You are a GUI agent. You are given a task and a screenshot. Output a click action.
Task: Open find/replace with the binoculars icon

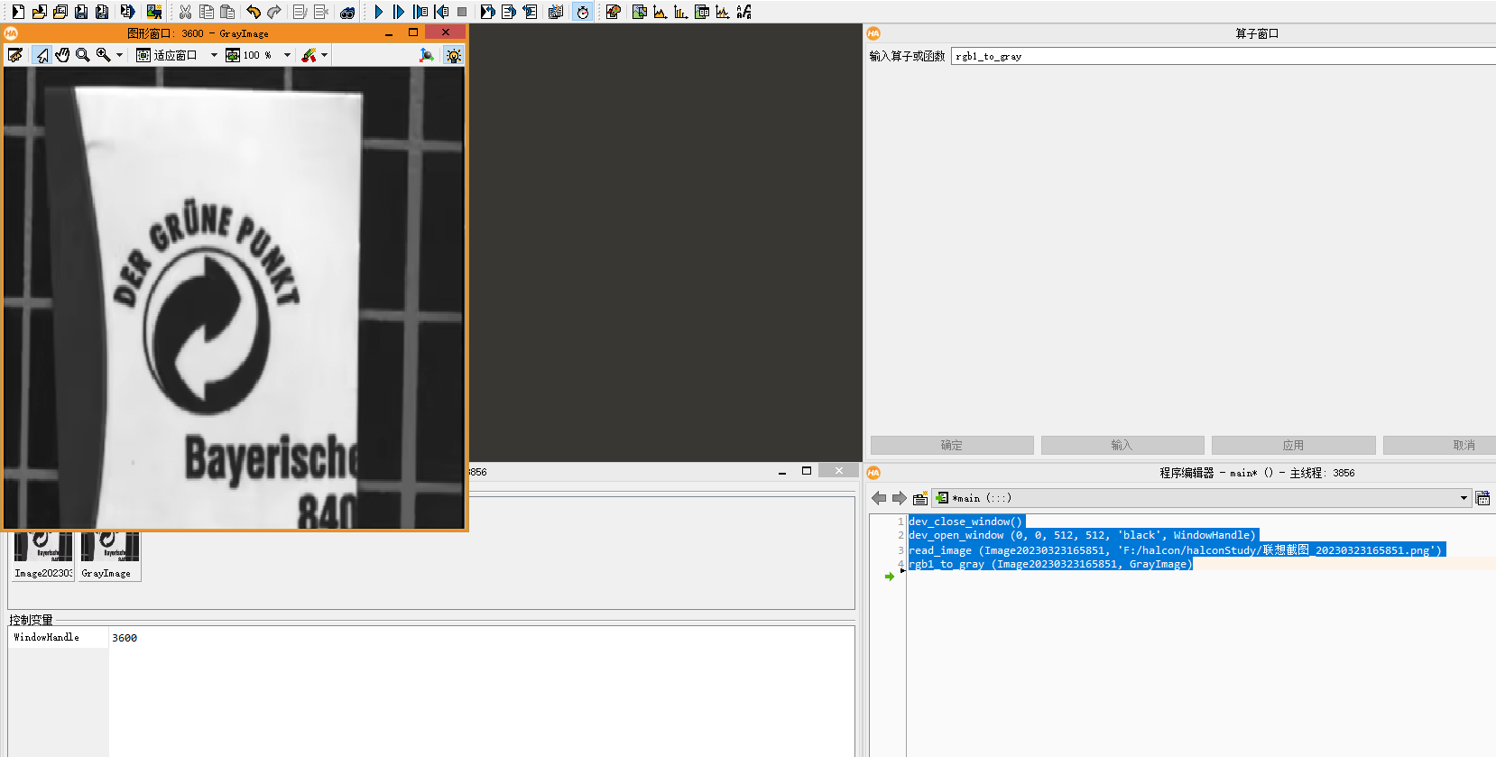(347, 12)
